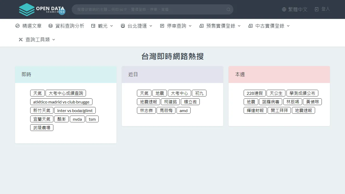This screenshot has height=194, width=345.
Task: Click the metro icon beside 台北捷運
Action: point(123,26)
